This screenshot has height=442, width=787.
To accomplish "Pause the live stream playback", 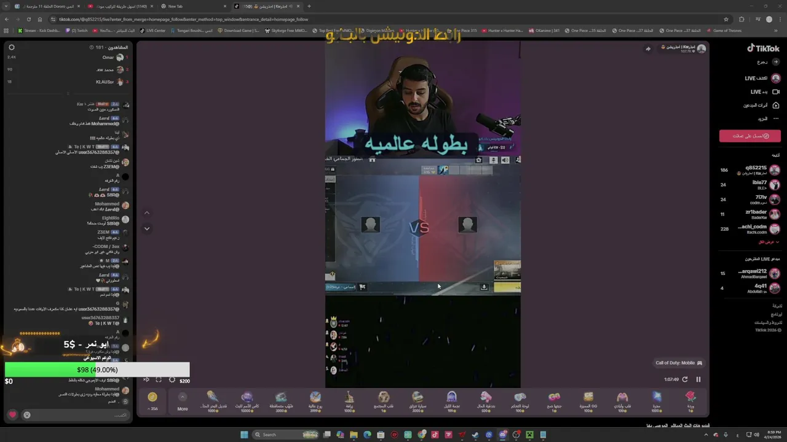I will [698, 379].
